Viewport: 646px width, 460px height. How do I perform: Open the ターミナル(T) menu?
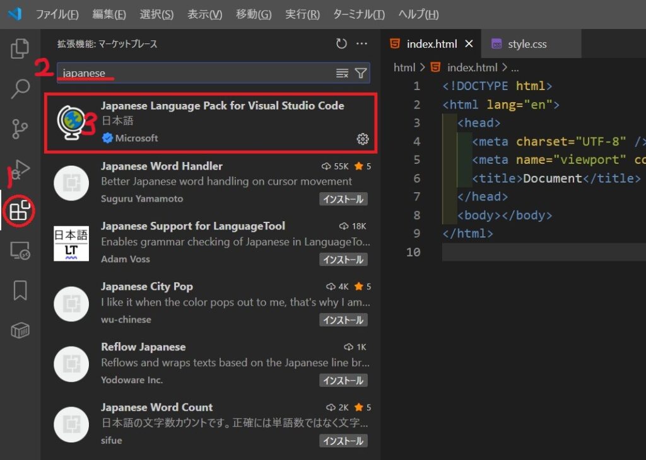coord(359,14)
